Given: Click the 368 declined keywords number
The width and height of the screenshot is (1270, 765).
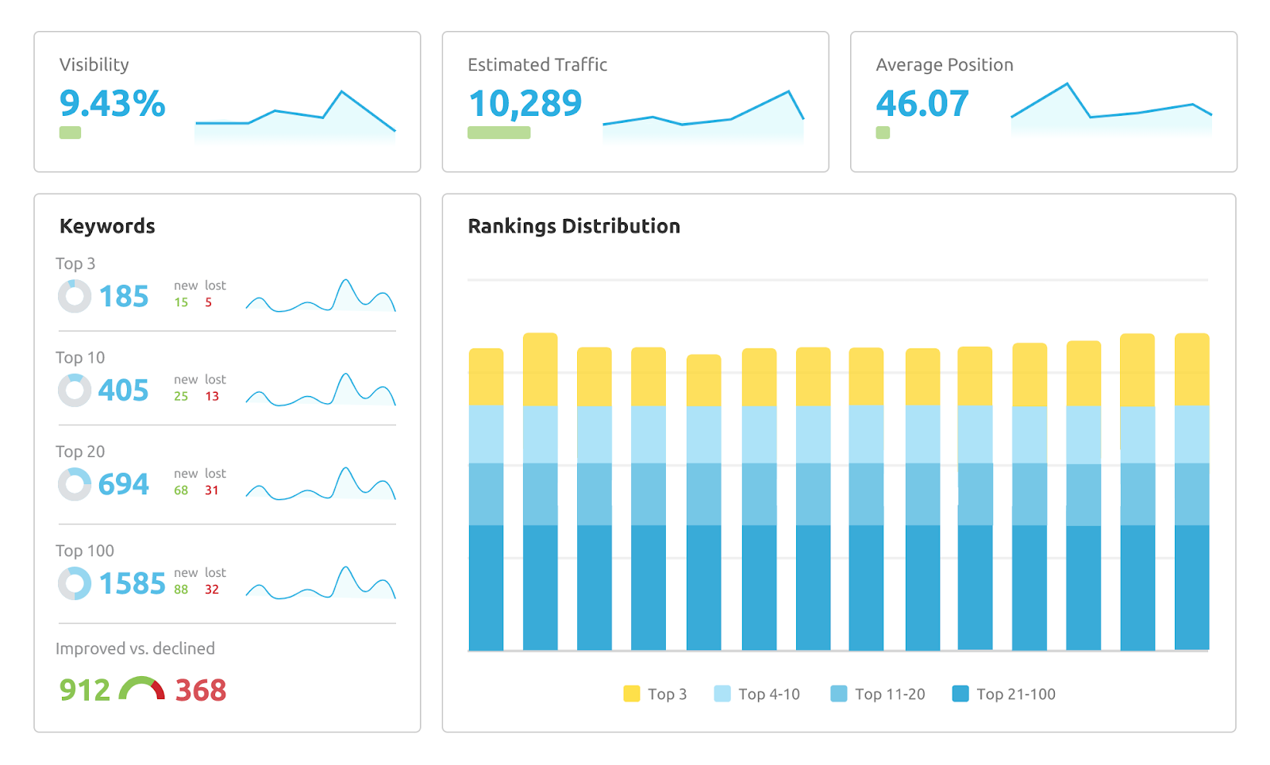Looking at the screenshot, I should (201, 690).
